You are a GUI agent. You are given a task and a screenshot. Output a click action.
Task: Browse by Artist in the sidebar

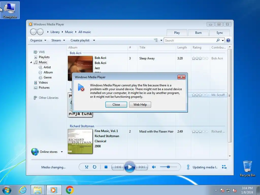click(x=45, y=67)
